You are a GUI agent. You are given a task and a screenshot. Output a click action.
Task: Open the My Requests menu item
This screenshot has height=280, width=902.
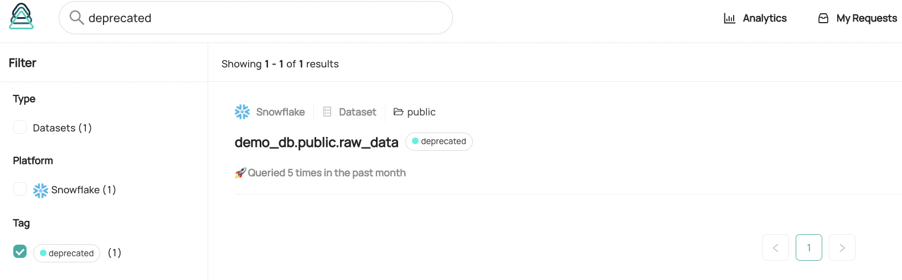pos(858,18)
